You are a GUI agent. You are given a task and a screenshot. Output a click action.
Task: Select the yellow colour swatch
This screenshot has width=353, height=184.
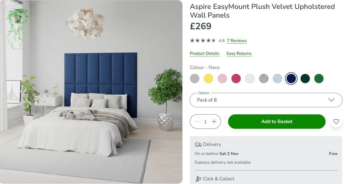click(x=209, y=78)
